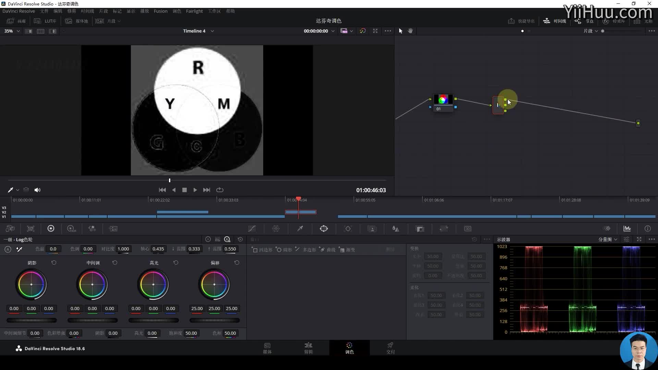Click the 偏移 offset master wheel slider
Image resolution: width=658 pixels, height=370 pixels.
(215, 320)
